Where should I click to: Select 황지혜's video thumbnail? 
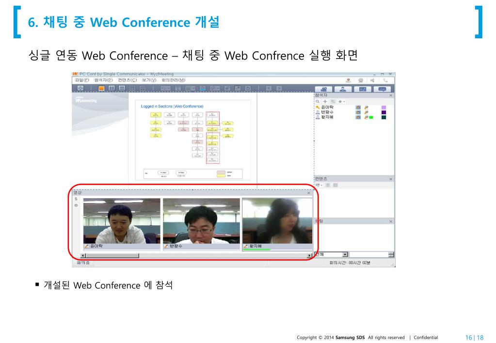click(x=277, y=224)
